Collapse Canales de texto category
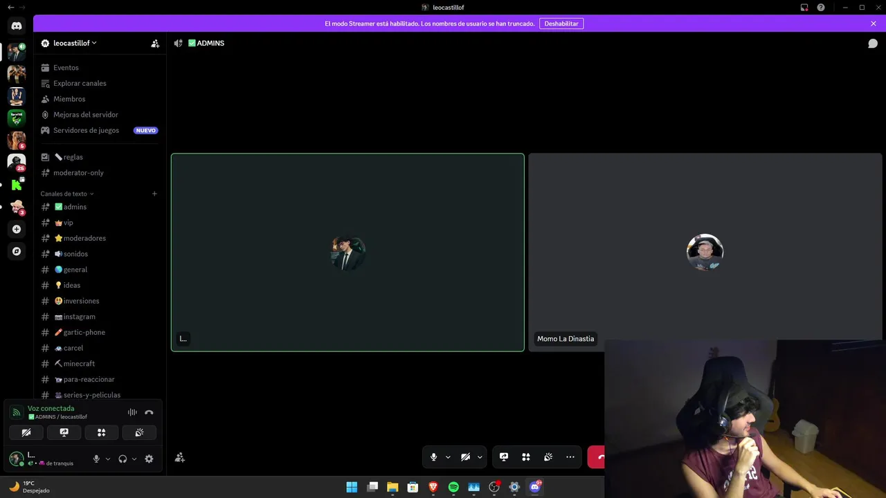This screenshot has width=886, height=498. click(66, 194)
